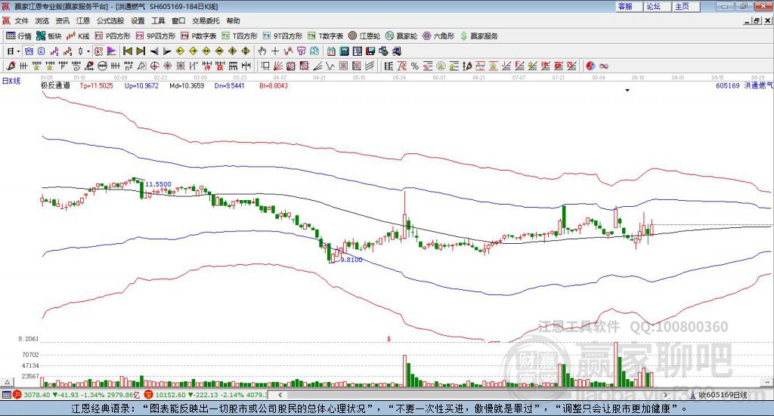Click the 日K线 chart label
Viewport: 774px width, 416px height.
pos(11,81)
